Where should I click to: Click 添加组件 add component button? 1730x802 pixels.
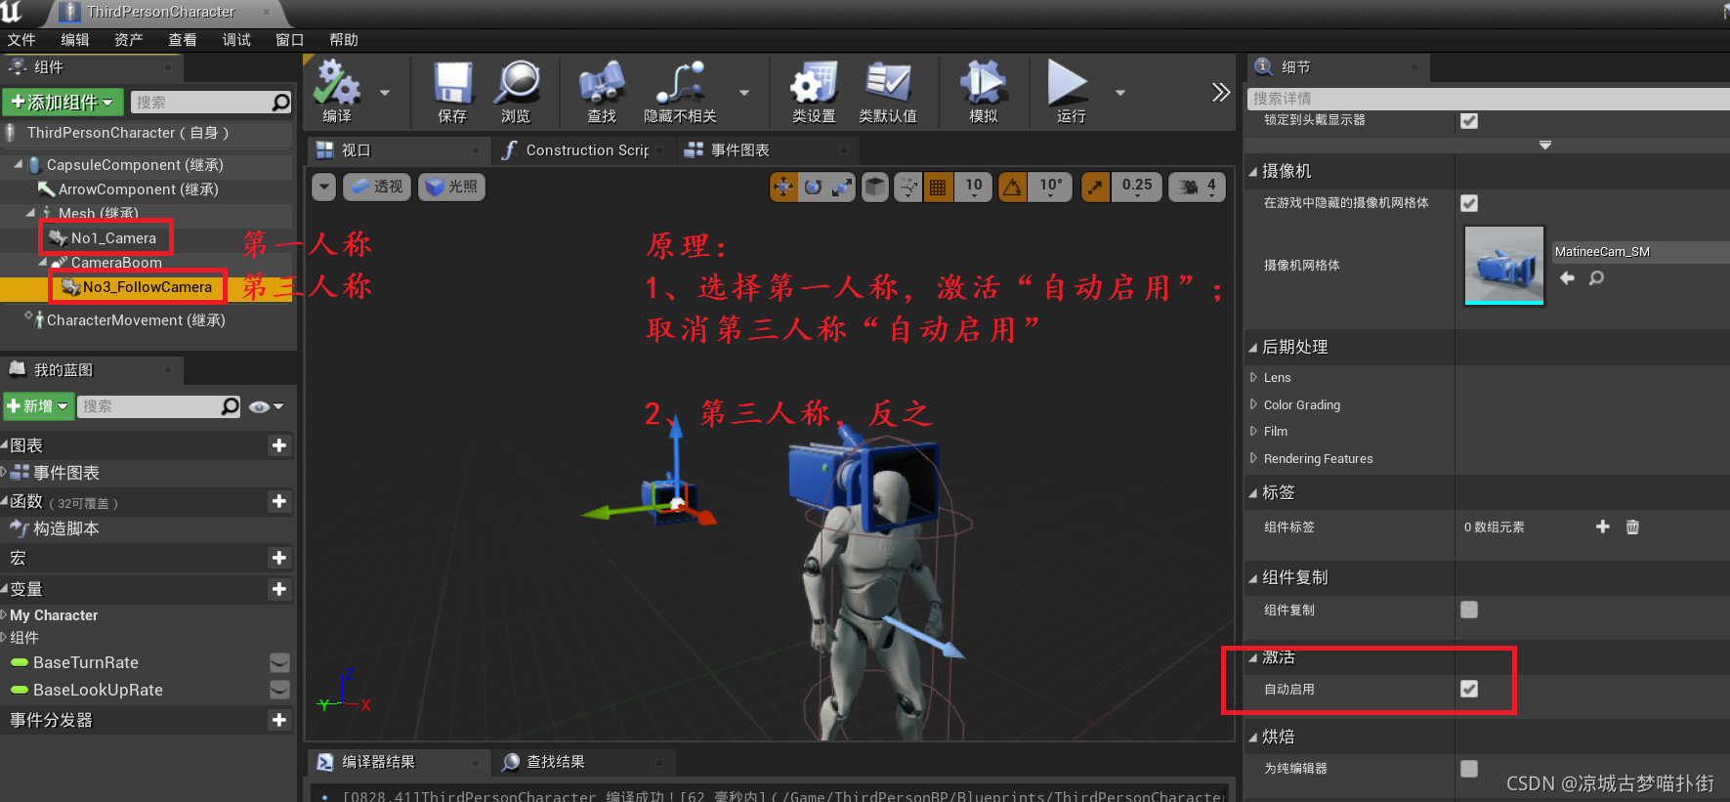pyautogui.click(x=61, y=103)
